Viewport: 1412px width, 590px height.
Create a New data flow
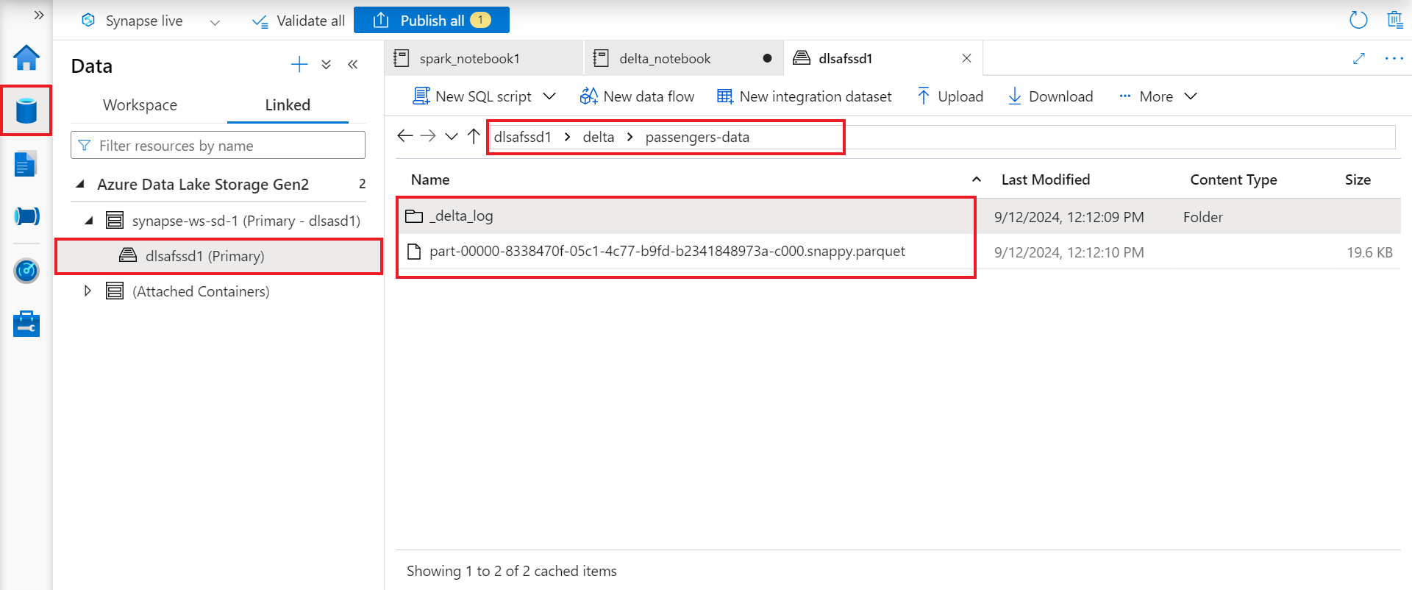(x=637, y=96)
